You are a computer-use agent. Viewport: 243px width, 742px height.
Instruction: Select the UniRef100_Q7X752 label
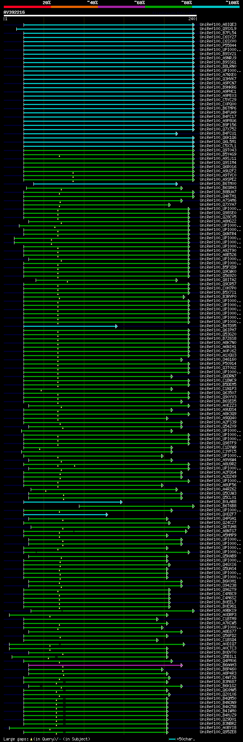(x=218, y=129)
